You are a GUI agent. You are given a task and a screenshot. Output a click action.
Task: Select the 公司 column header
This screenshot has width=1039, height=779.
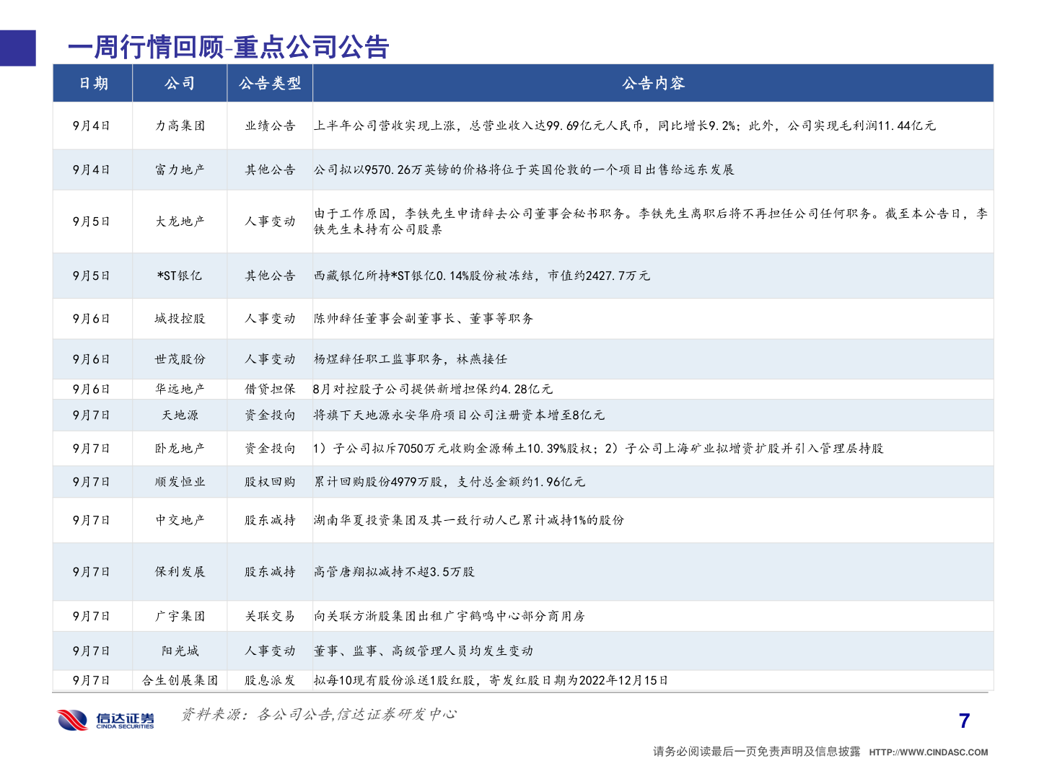[x=179, y=84]
